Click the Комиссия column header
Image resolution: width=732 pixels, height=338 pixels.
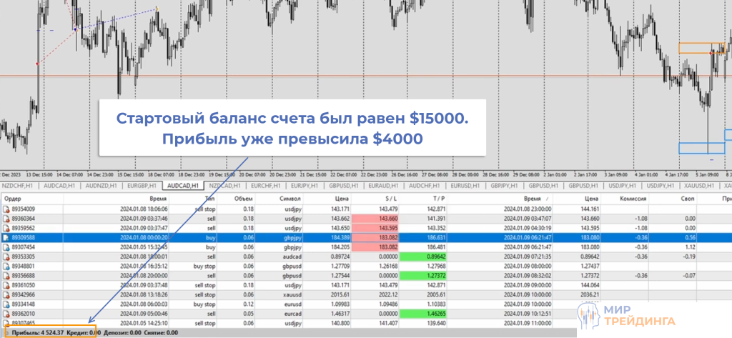(x=633, y=199)
